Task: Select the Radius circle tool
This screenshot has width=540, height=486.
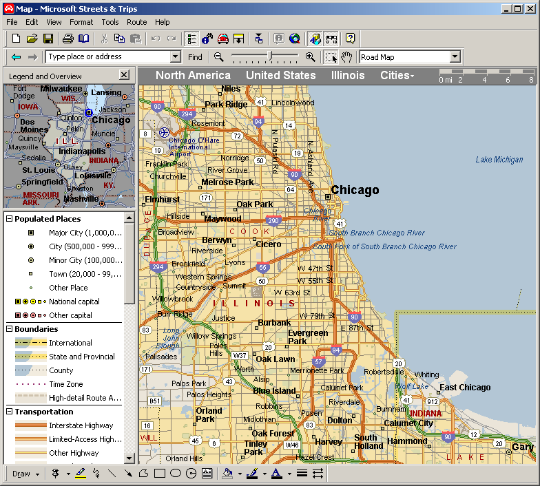Action: point(191,474)
